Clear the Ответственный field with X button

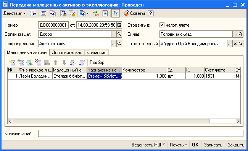[x=235, y=44]
